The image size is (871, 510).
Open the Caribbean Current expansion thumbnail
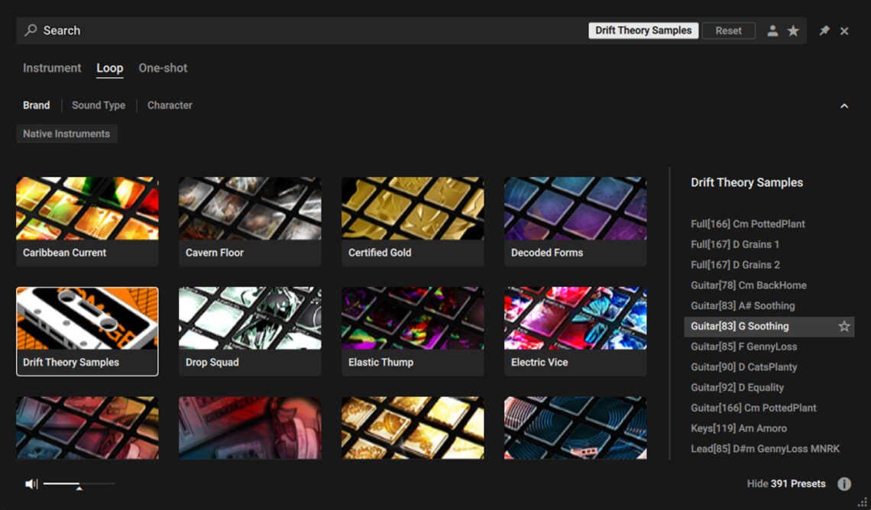click(86, 221)
